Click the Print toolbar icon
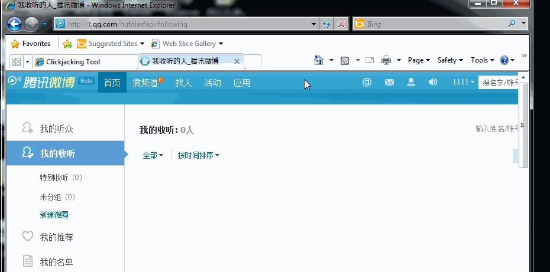 [x=386, y=60]
